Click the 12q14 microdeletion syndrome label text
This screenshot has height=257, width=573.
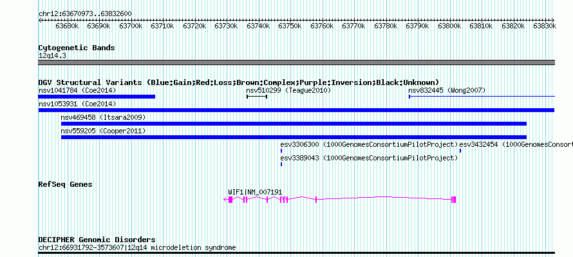point(137,247)
